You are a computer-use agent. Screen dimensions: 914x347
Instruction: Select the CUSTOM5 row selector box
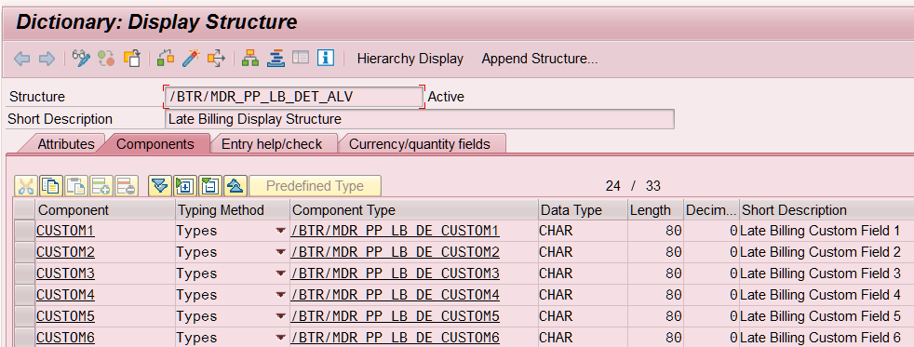[24, 316]
